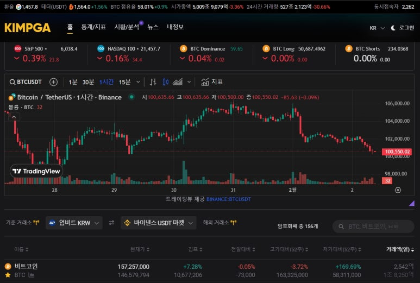Click the 테더(USDT) flame icon

(x=71, y=7)
